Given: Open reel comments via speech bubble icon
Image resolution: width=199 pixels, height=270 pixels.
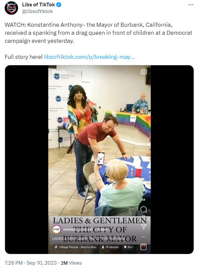Looking at the screenshot, I should (143, 209).
